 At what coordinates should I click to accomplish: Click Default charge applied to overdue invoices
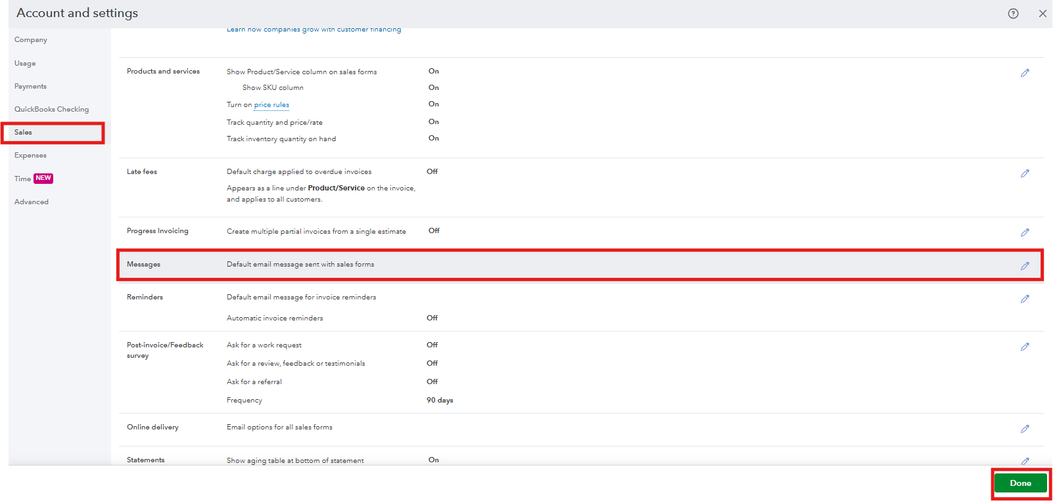(299, 171)
